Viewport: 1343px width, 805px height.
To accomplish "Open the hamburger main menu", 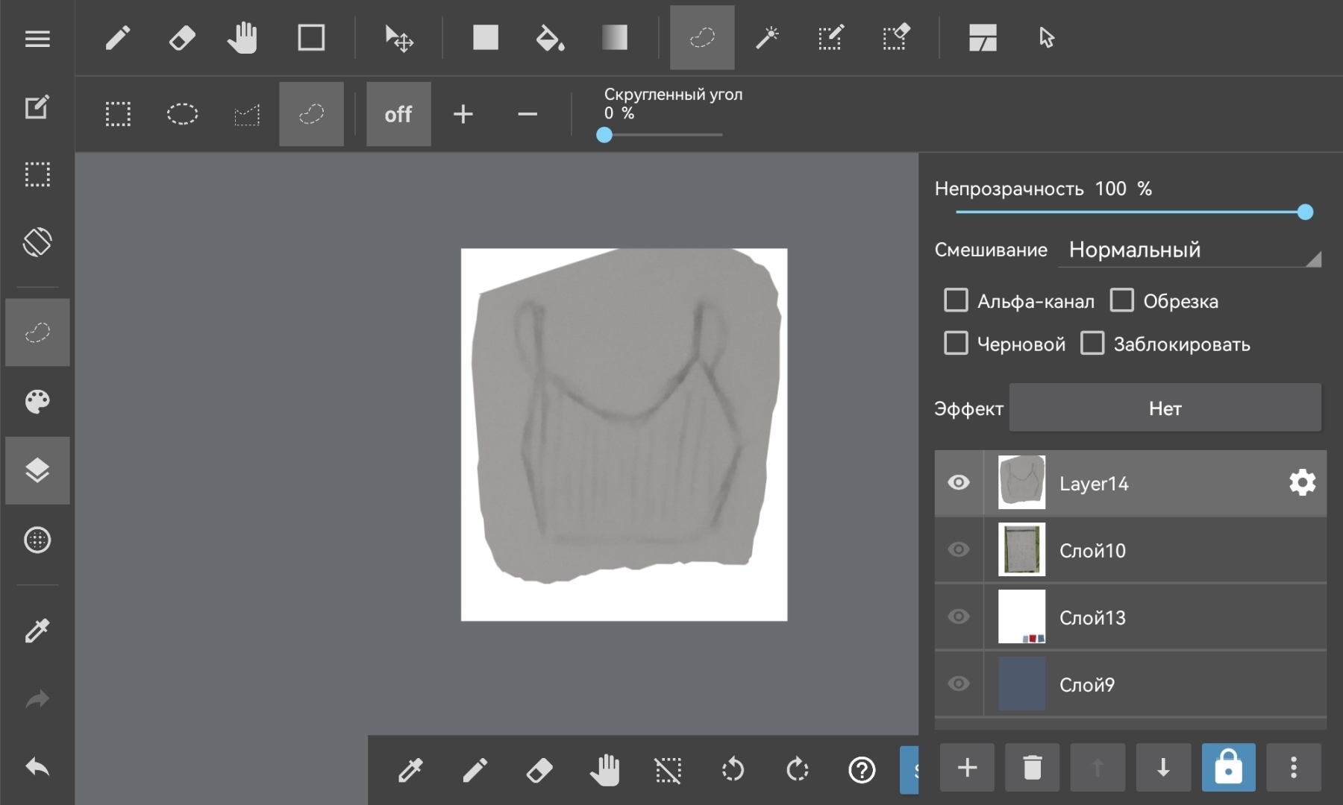I will click(37, 39).
